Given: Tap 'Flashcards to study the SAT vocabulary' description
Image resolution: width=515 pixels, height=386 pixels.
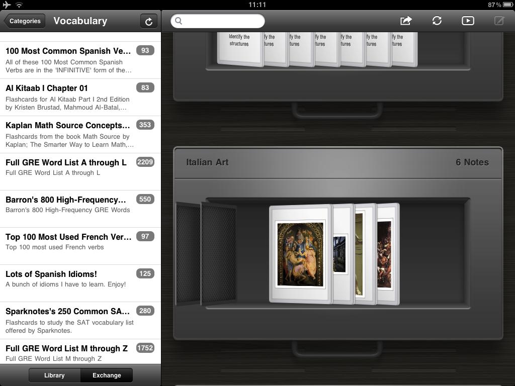Looking at the screenshot, I should pyautogui.click(x=69, y=326).
